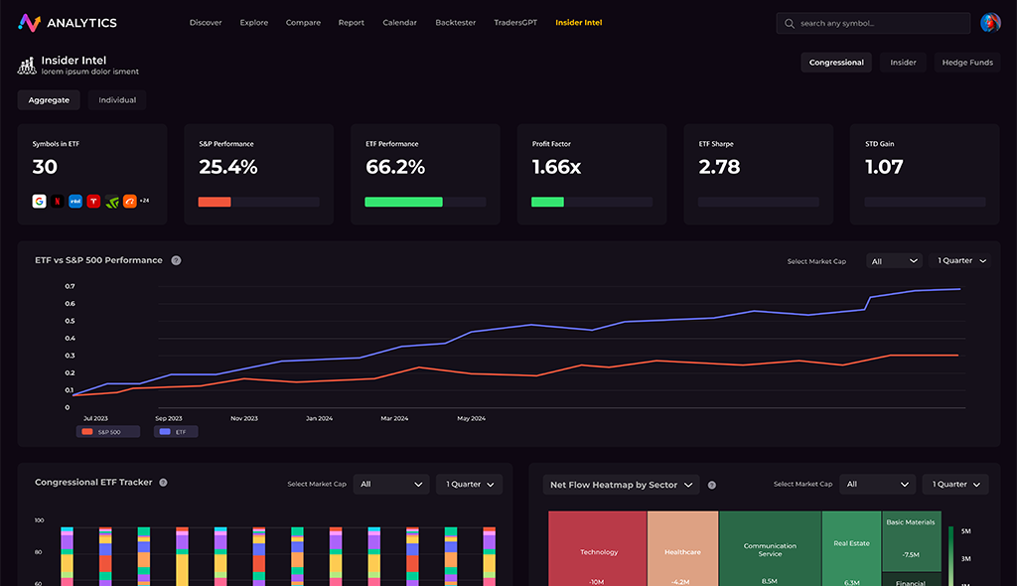Click the STD Gain 1.07 value
Screen dimensions: 1017x586
pos(883,168)
